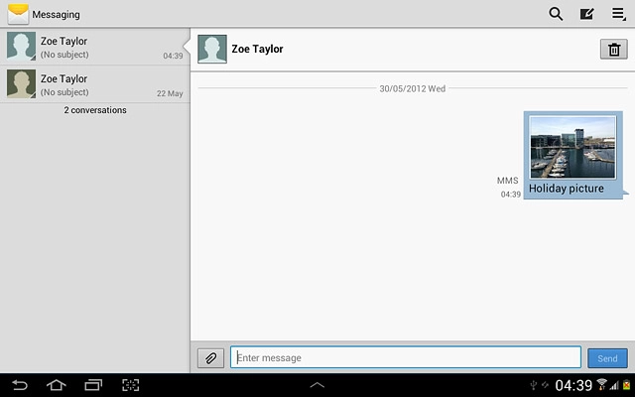The height and width of the screenshot is (397, 635).
Task: Expand the bottom bar up-arrow tray
Action: pyautogui.click(x=317, y=384)
